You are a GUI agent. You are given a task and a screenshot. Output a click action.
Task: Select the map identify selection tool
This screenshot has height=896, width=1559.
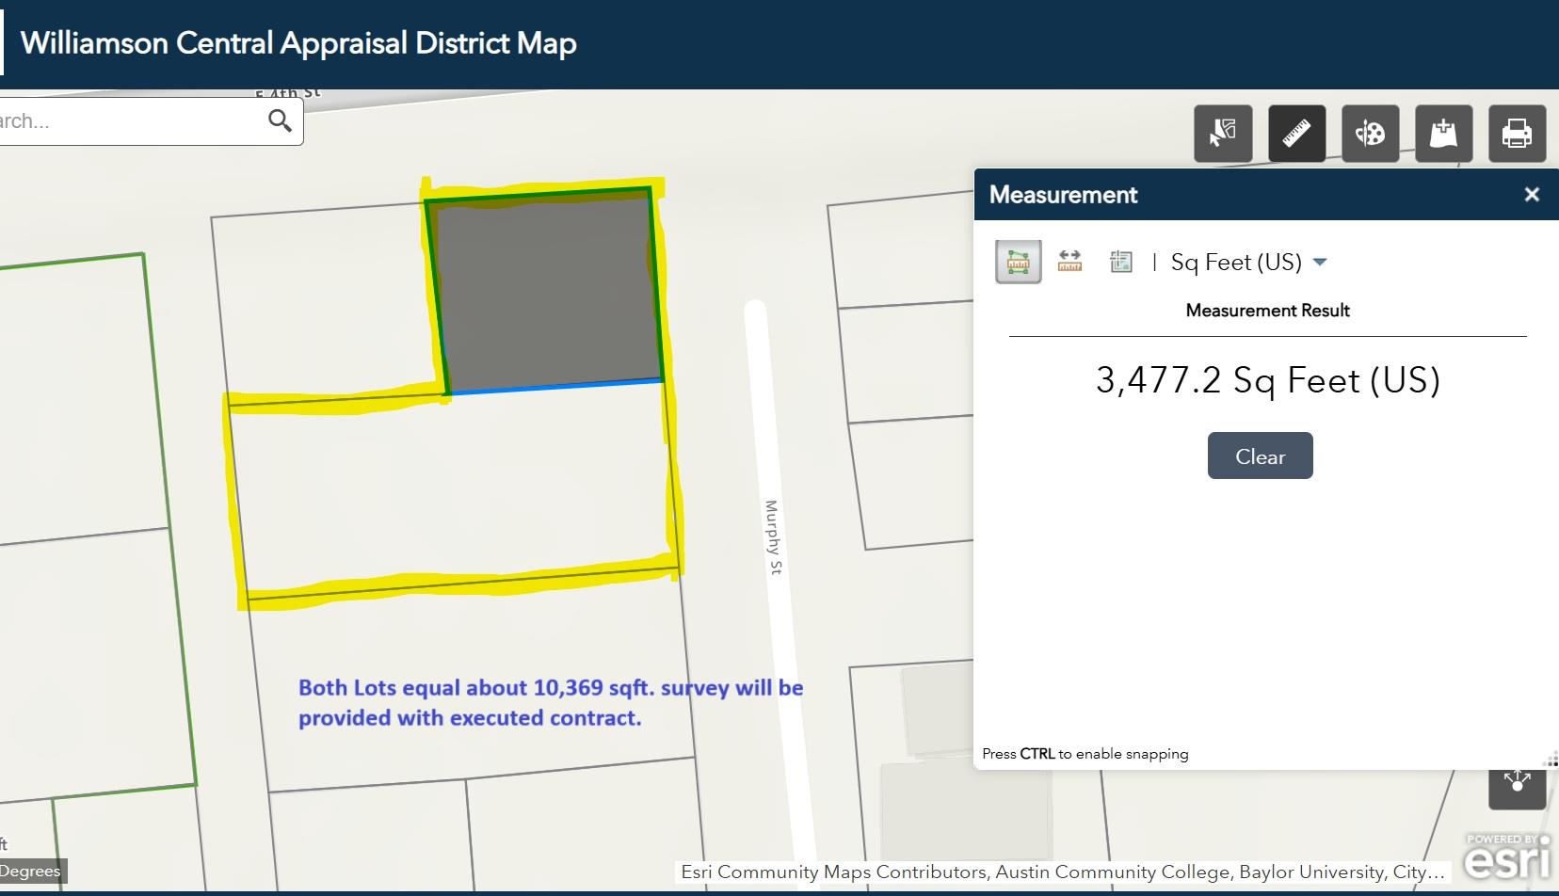click(1225, 134)
